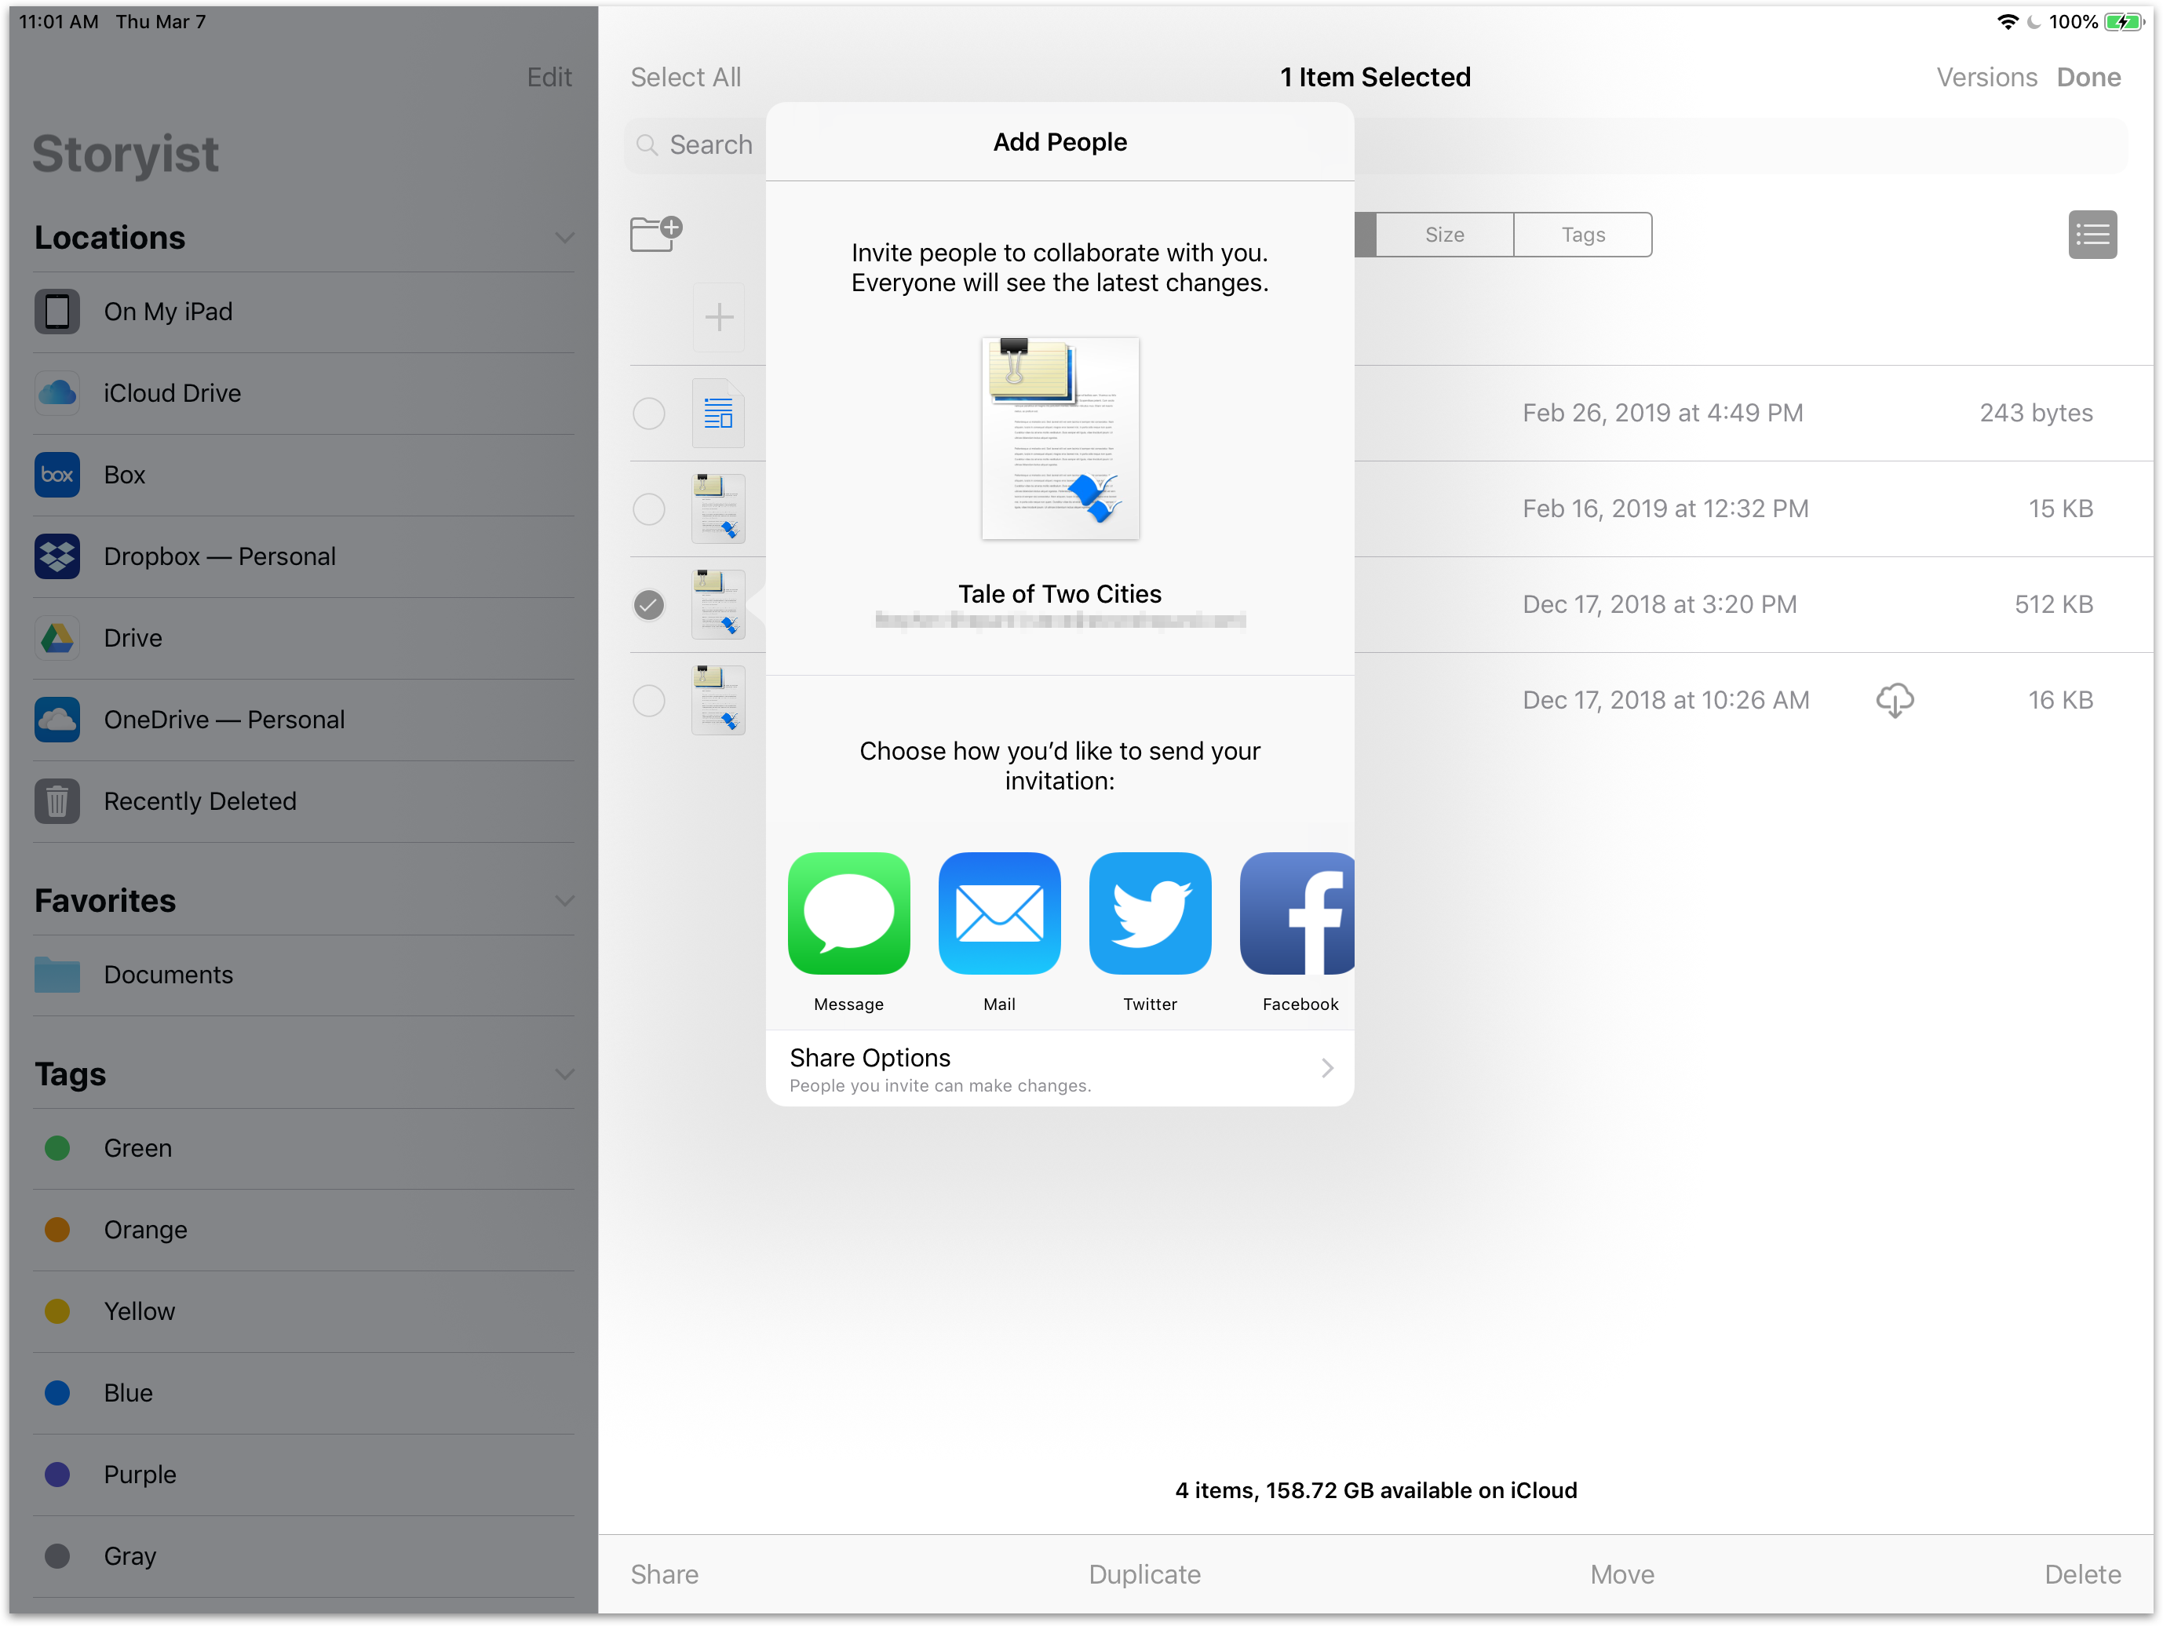Filter by the Gray tag
2163x1626 pixels.
click(303, 1557)
